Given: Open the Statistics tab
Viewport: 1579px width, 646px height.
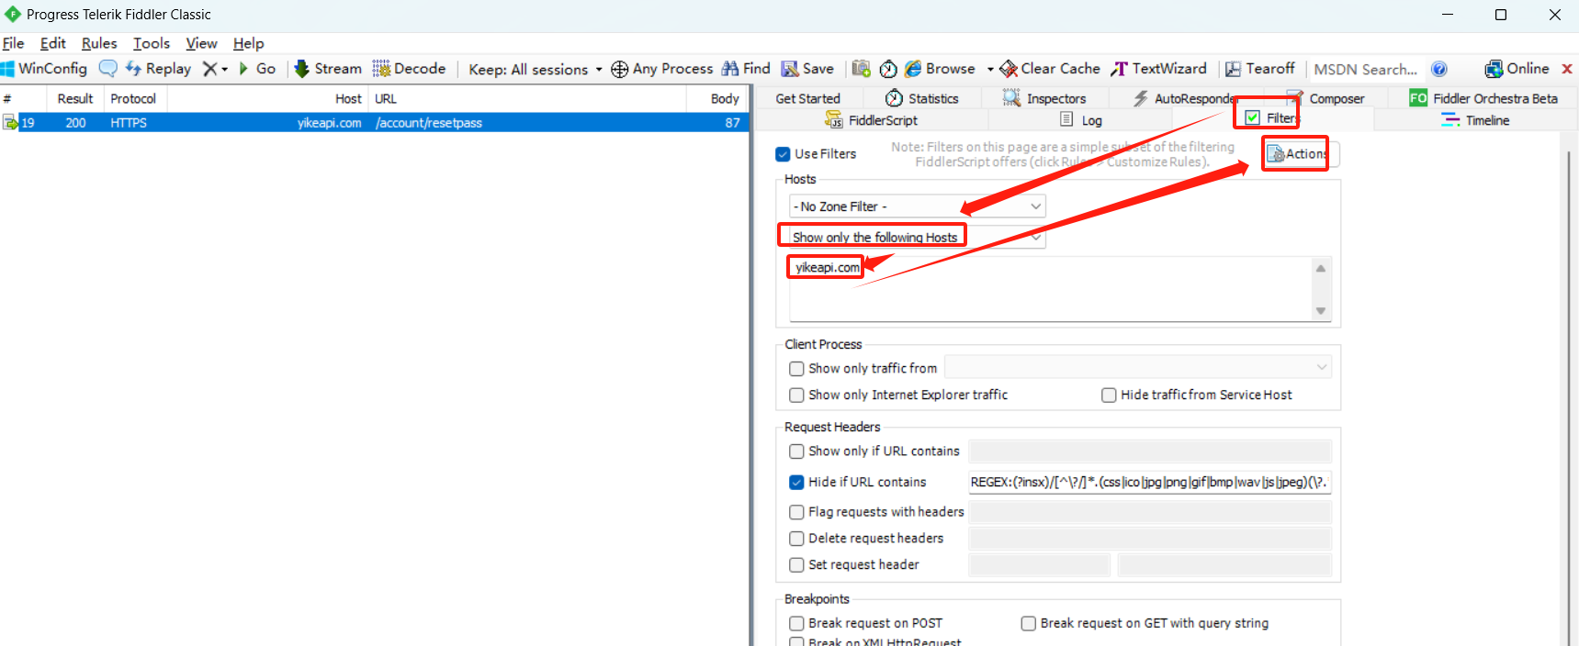Looking at the screenshot, I should 922,98.
